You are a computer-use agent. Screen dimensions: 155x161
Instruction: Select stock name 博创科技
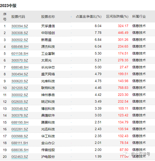point(48,109)
